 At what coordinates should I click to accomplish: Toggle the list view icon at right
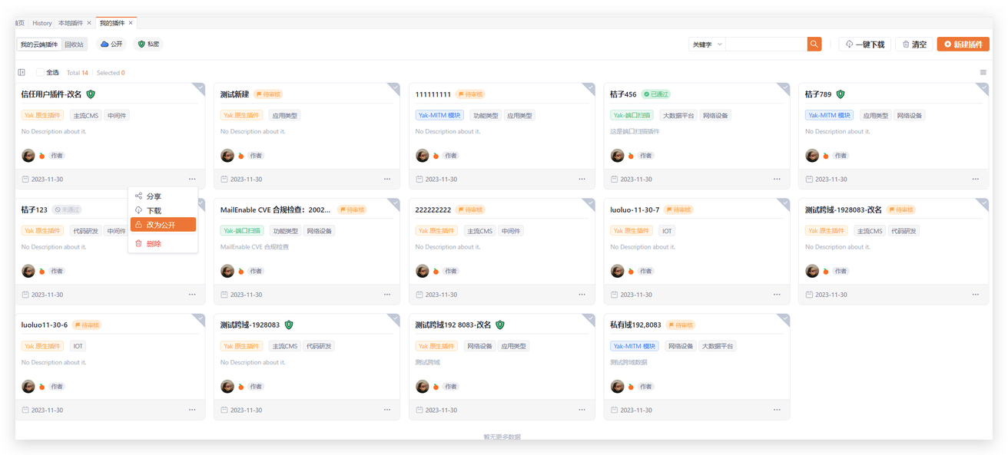coord(983,73)
